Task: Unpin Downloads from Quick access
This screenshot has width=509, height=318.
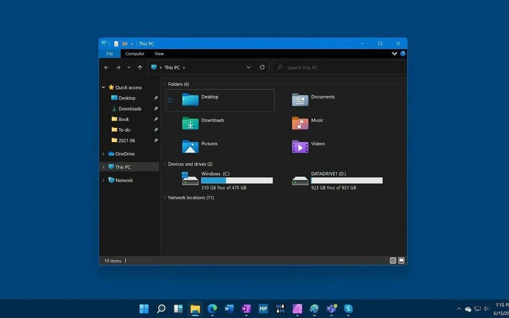Action: coord(156,109)
